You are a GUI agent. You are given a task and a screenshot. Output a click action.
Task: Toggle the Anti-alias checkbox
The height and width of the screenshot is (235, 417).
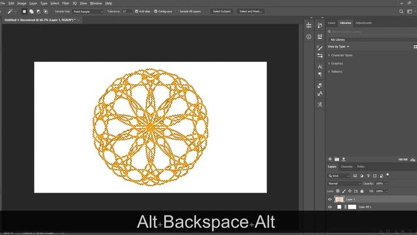[x=137, y=12]
